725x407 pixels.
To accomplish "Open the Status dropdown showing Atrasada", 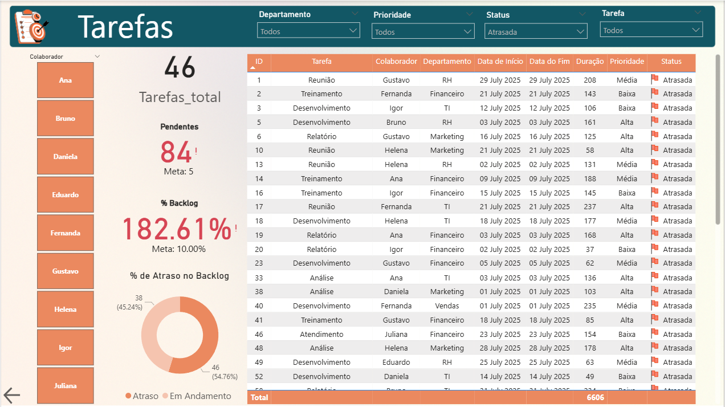I will (536, 32).
